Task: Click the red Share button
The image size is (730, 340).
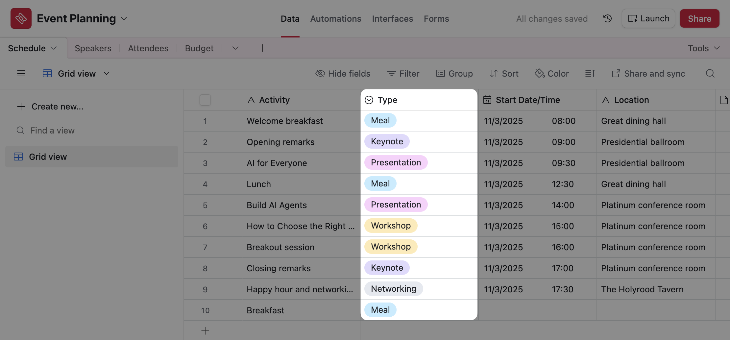Action: tap(699, 18)
